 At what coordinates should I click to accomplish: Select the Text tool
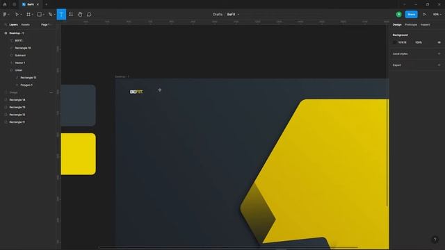coord(61,14)
